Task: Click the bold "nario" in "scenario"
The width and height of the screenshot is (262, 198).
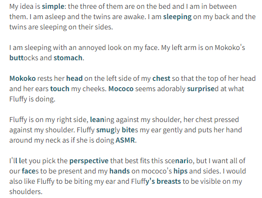Action: click(182, 161)
